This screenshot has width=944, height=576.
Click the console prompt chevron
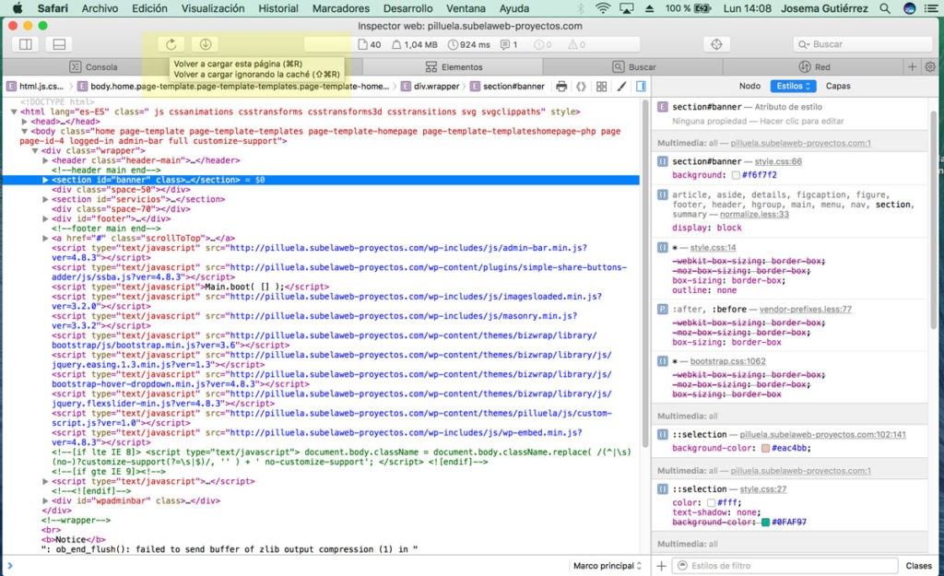pyautogui.click(x=9, y=566)
